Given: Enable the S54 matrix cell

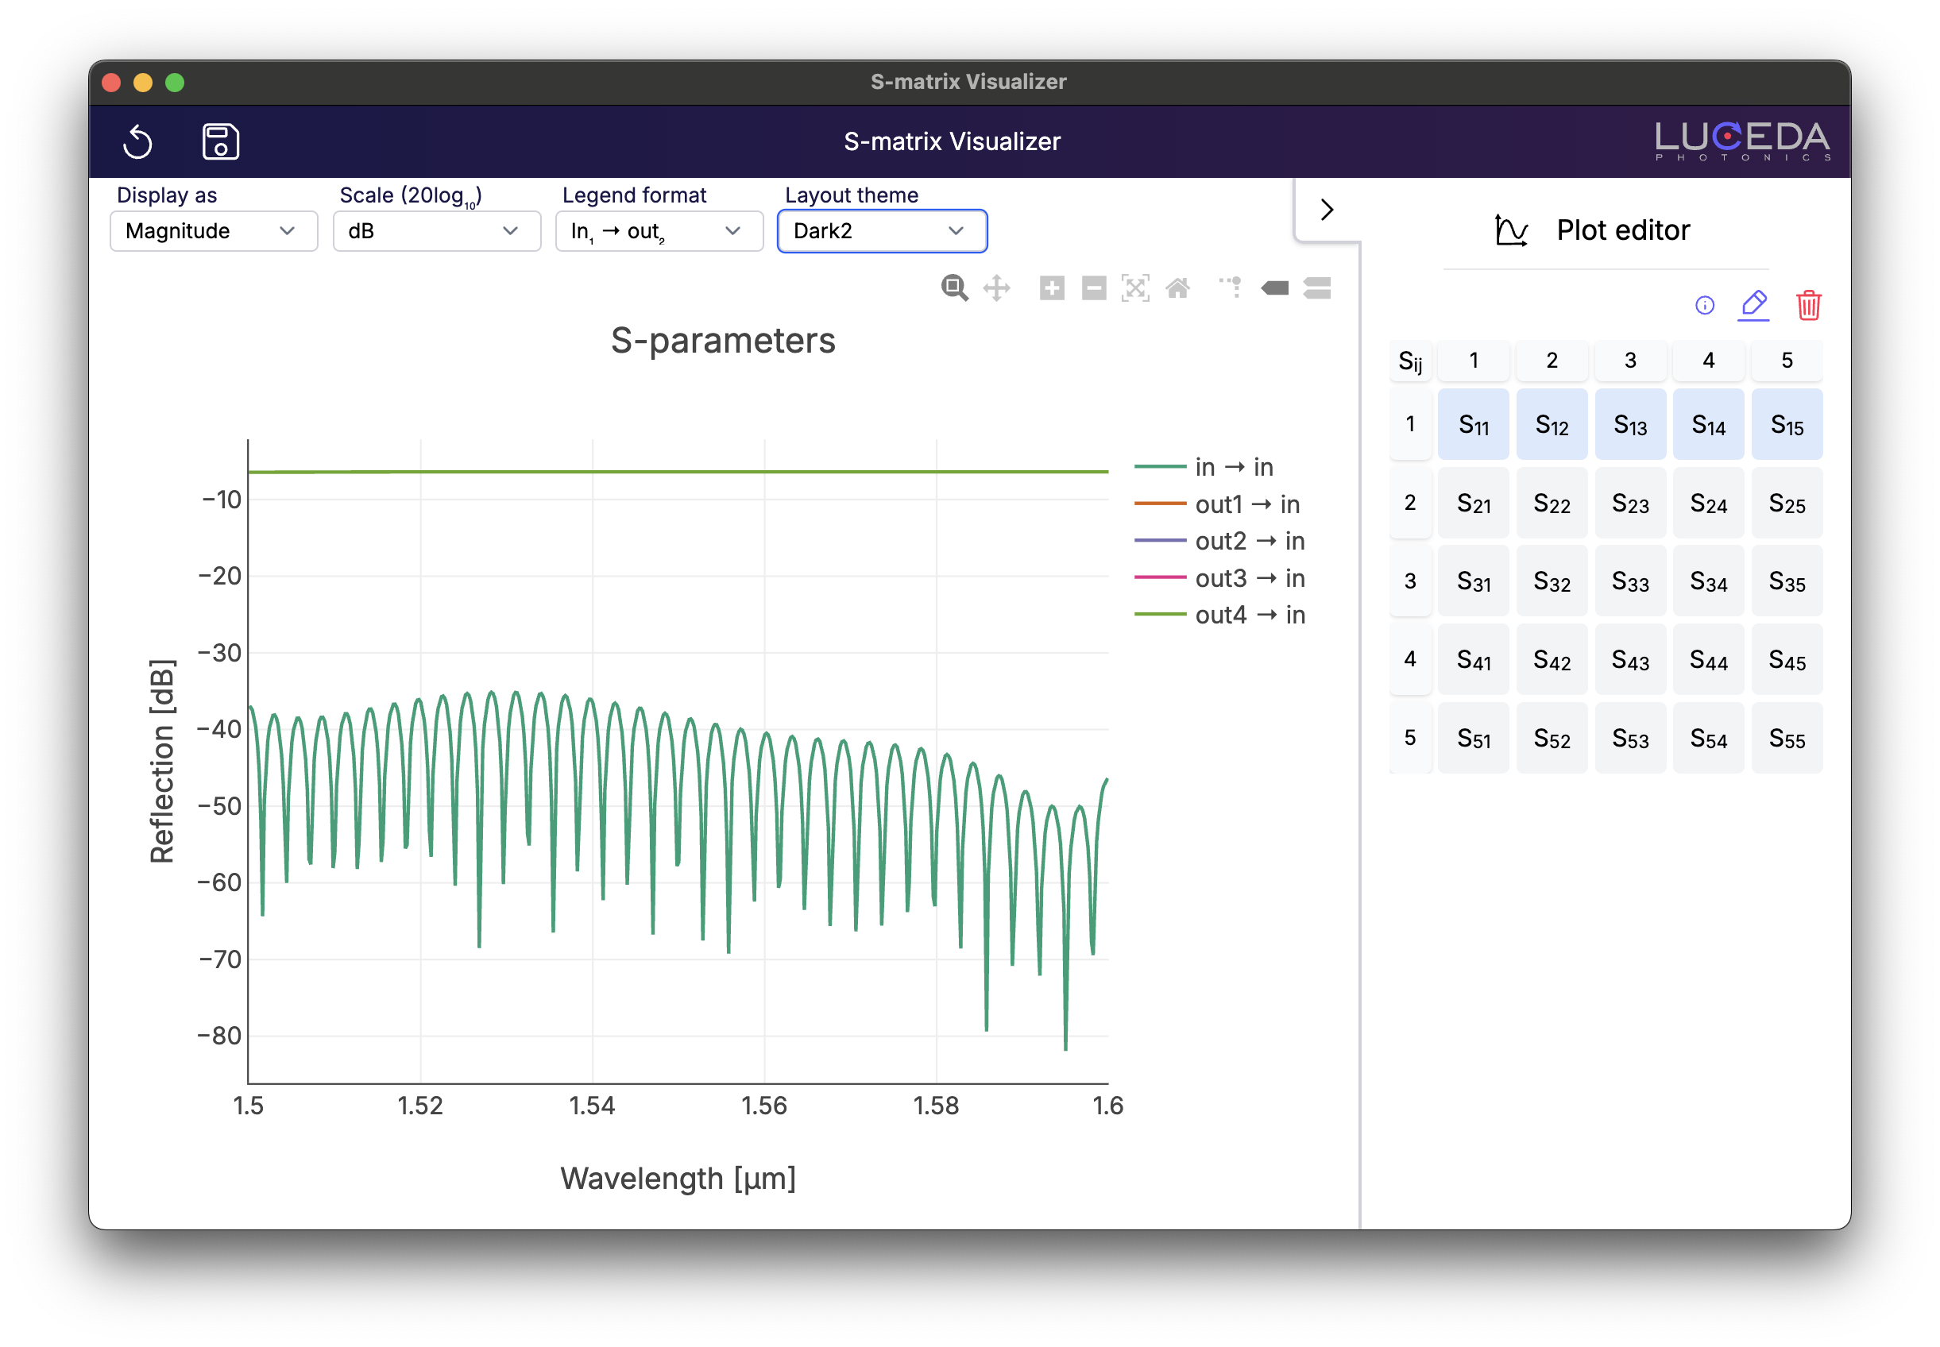Looking at the screenshot, I should click(x=1708, y=739).
